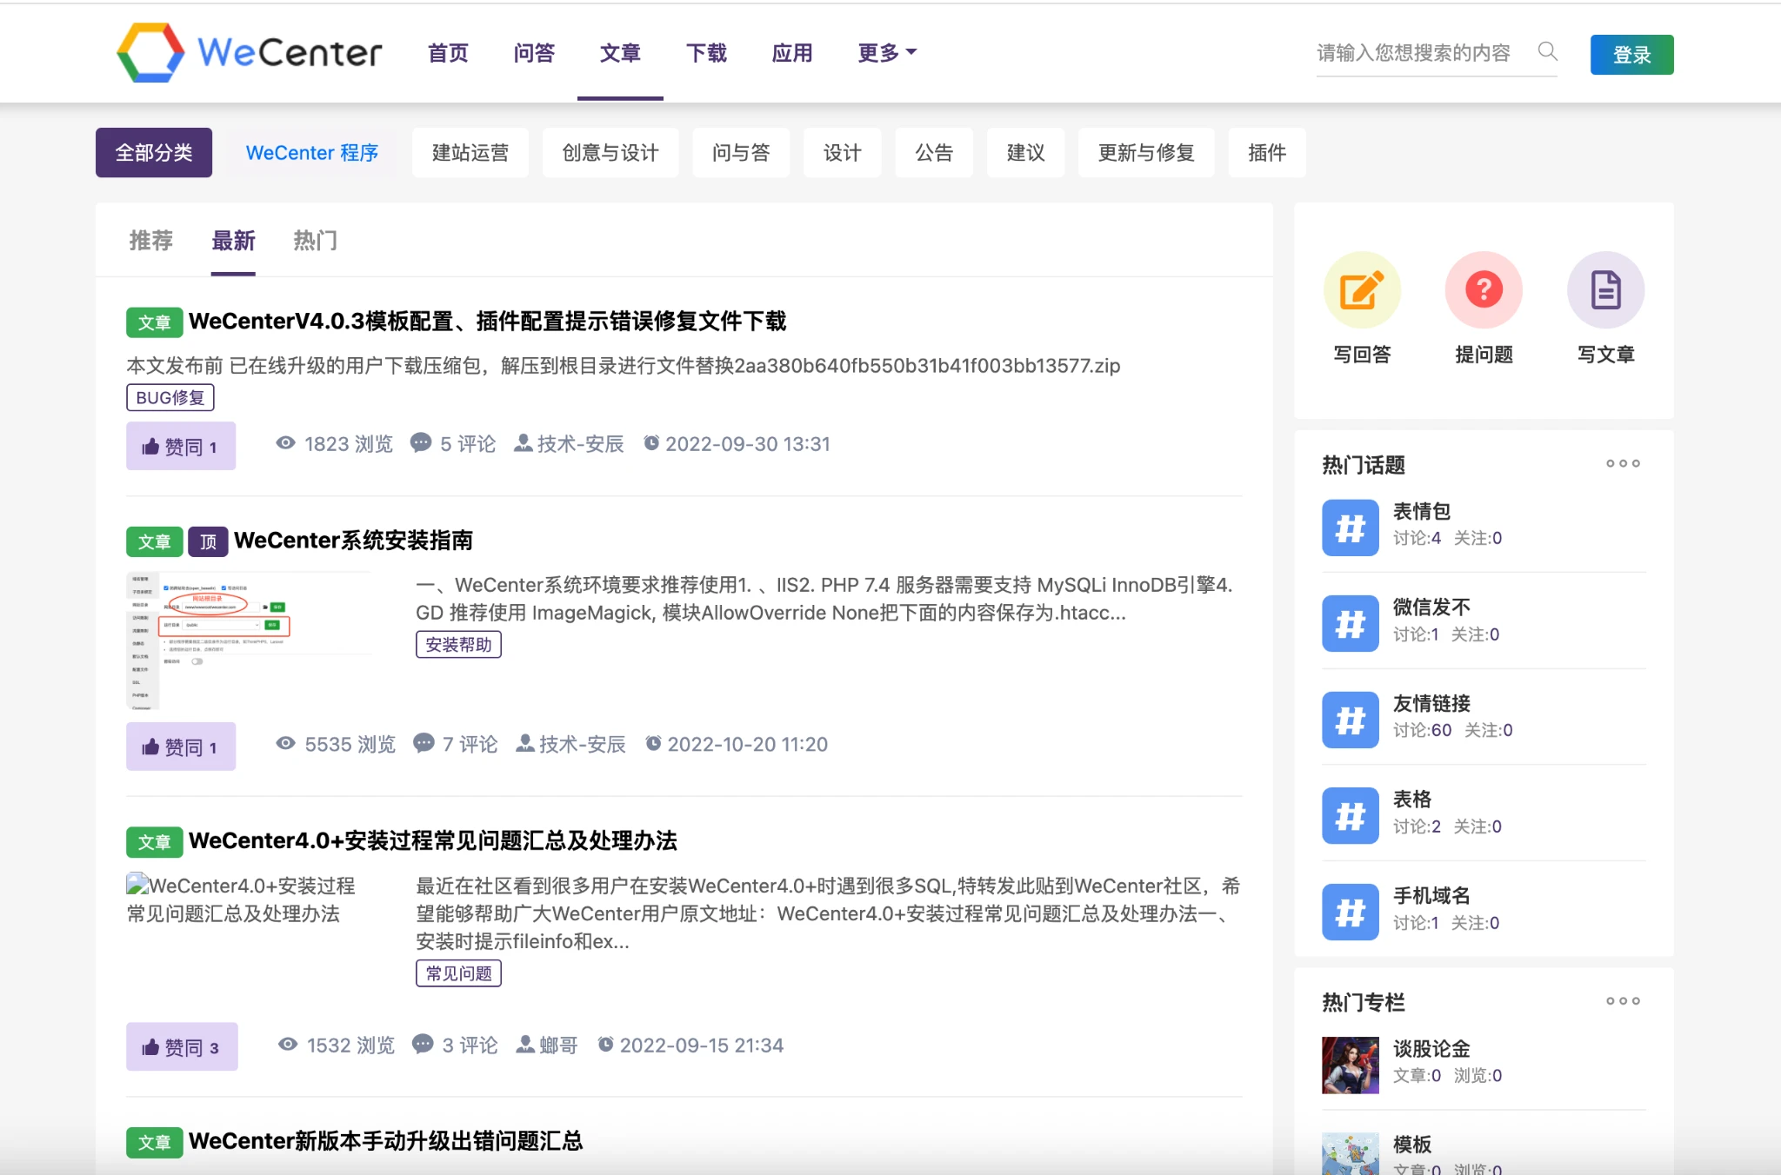Click the hashtag icon for 微信发不
Image resolution: width=1781 pixels, height=1175 pixels.
[1351, 623]
